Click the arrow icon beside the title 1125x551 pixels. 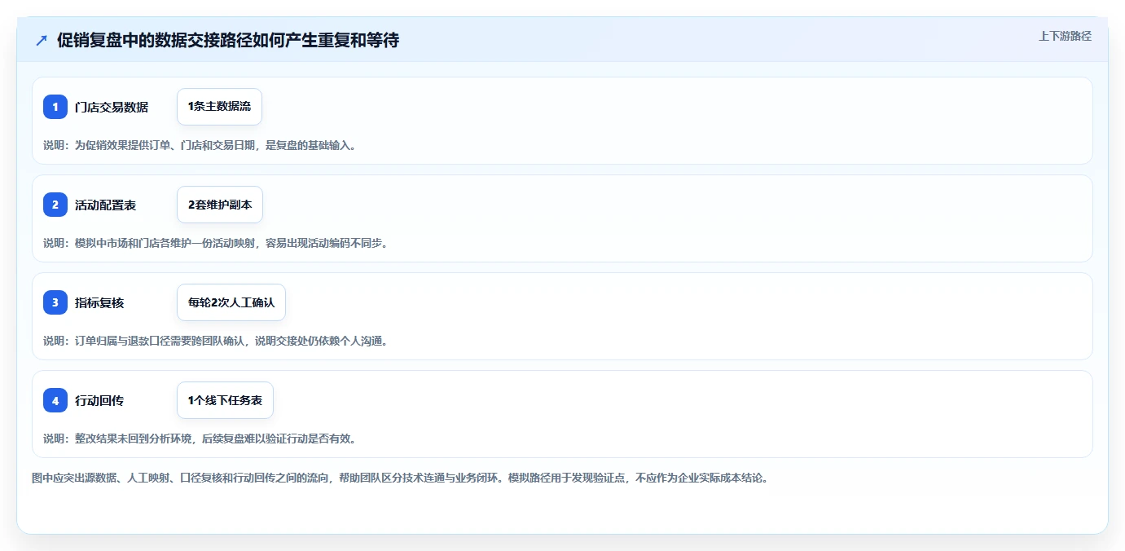[42, 40]
